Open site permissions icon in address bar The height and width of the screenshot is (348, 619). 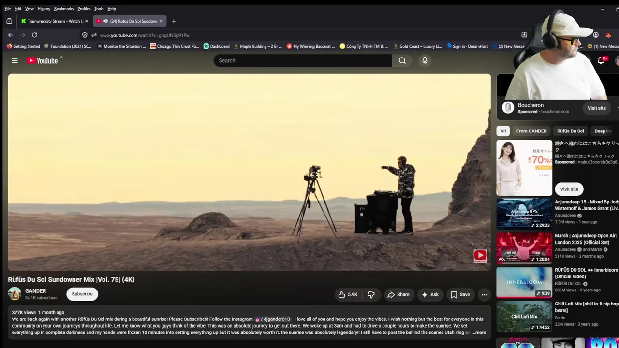94,35
